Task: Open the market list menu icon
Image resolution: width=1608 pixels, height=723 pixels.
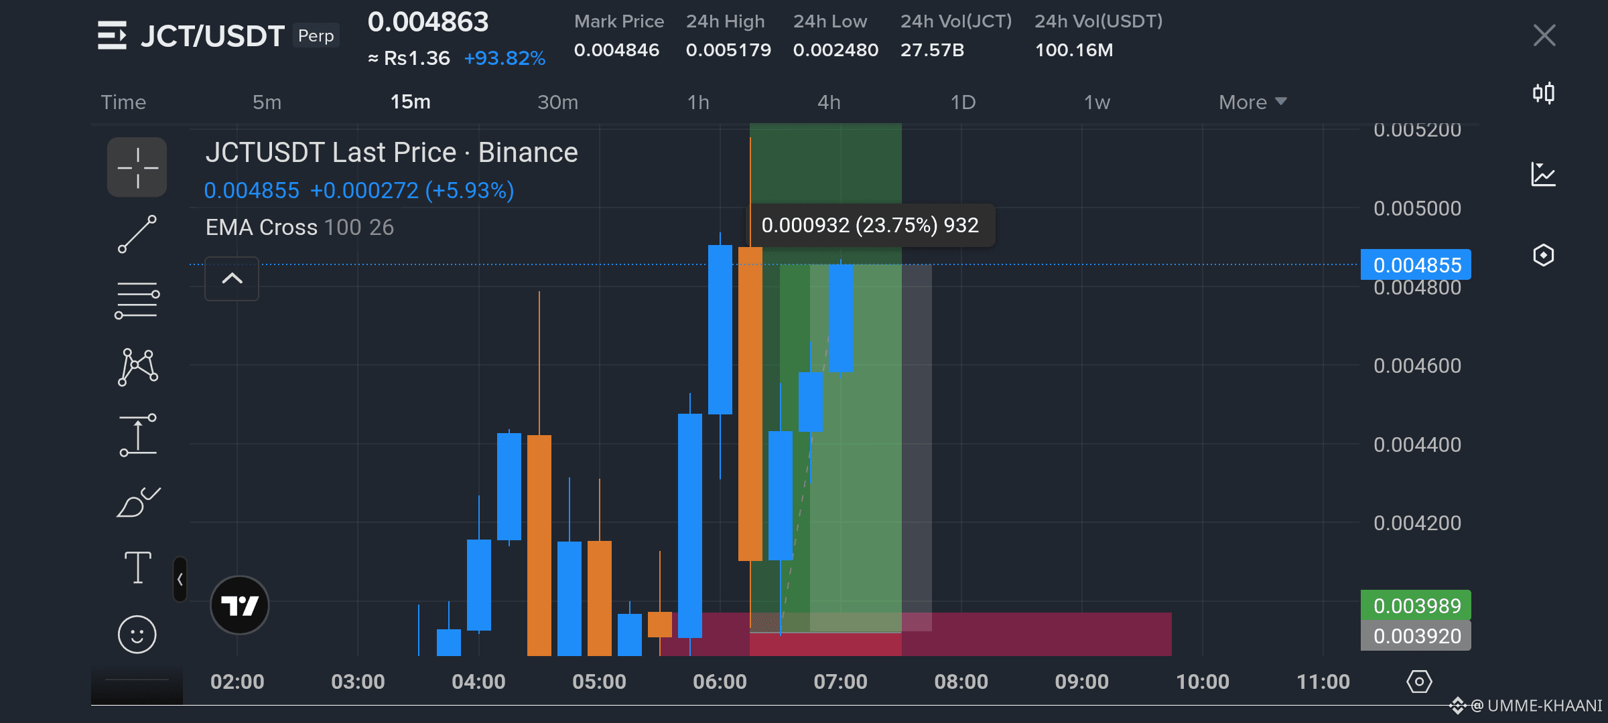Action: point(112,35)
